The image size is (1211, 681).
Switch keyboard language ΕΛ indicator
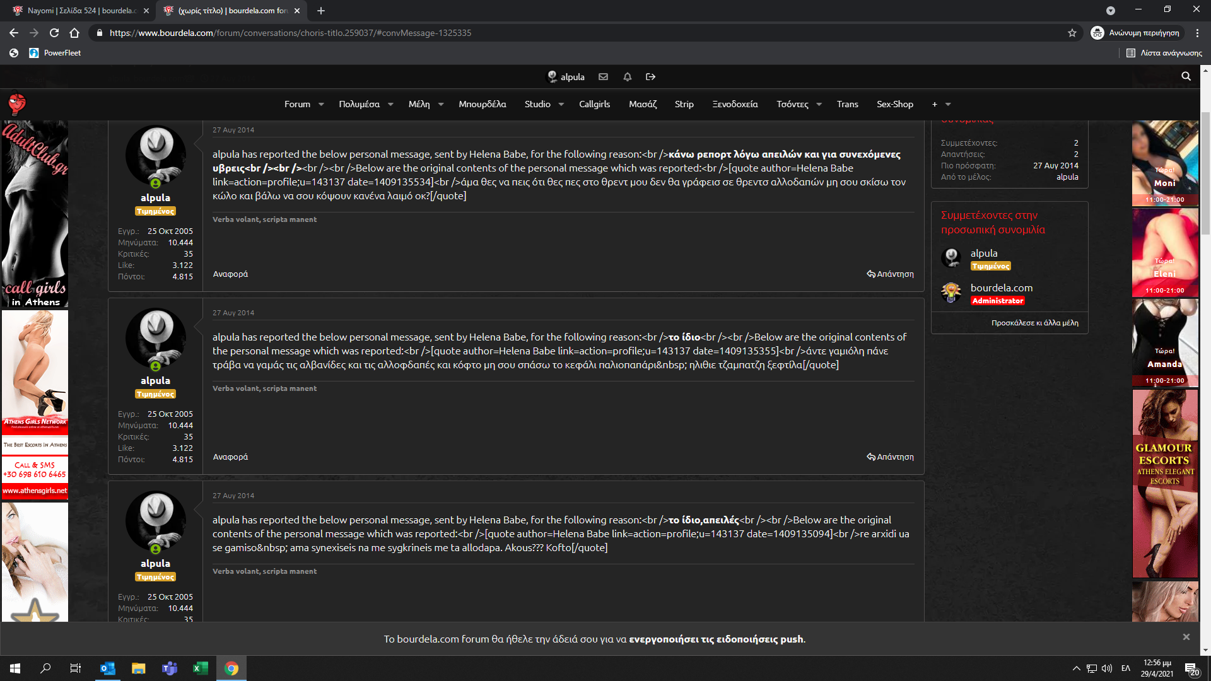1125,668
